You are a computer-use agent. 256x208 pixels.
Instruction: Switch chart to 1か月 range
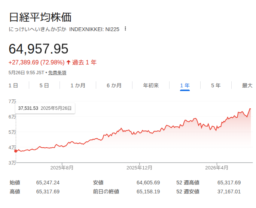pyautogui.click(x=78, y=85)
